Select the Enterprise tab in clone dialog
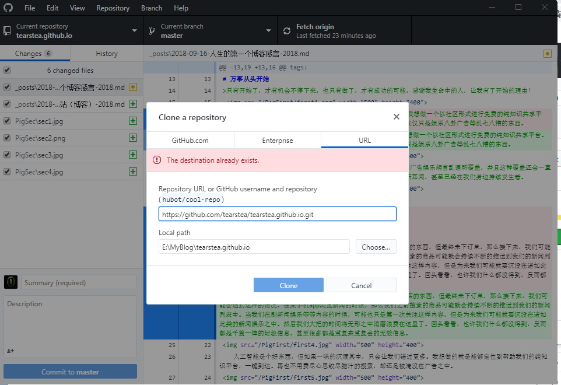Viewport: 561px width, 385px height. click(x=278, y=140)
